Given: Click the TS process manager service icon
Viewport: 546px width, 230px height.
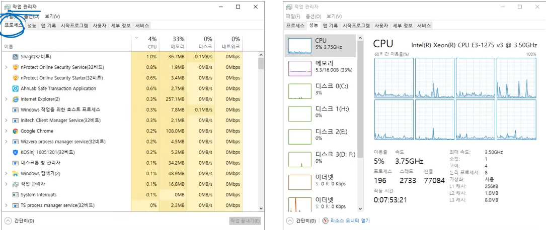Looking at the screenshot, I should coord(15,205).
